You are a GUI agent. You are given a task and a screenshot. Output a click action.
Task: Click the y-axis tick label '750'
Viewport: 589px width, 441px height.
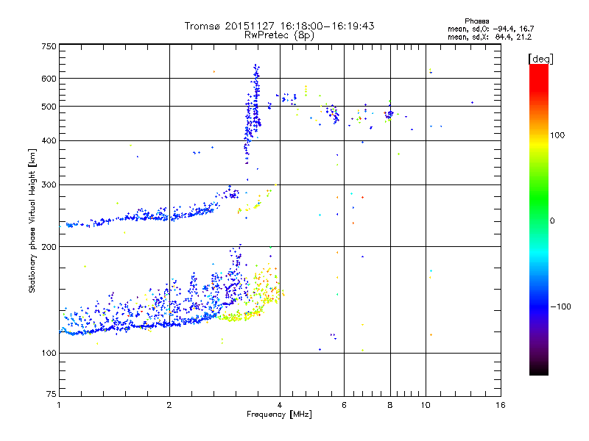(x=49, y=46)
